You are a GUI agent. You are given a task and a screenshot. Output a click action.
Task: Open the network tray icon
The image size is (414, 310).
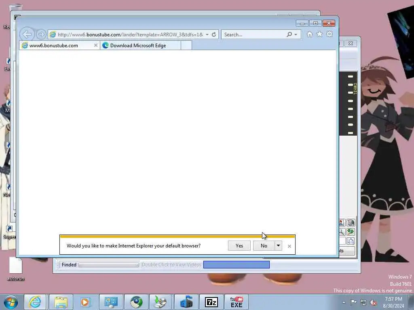(x=363, y=302)
